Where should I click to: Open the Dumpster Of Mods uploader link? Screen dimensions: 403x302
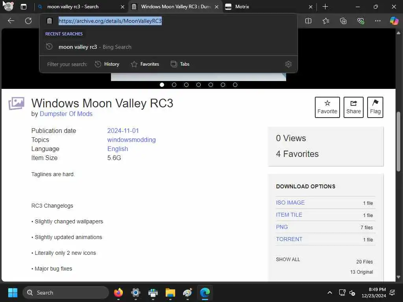point(66,114)
